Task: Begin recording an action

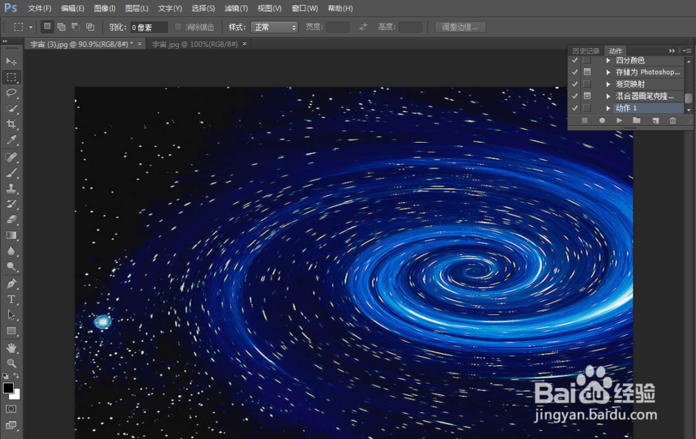Action: click(602, 121)
